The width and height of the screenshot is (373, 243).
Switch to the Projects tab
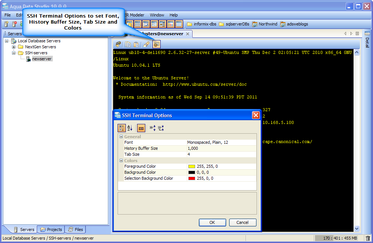click(51, 230)
